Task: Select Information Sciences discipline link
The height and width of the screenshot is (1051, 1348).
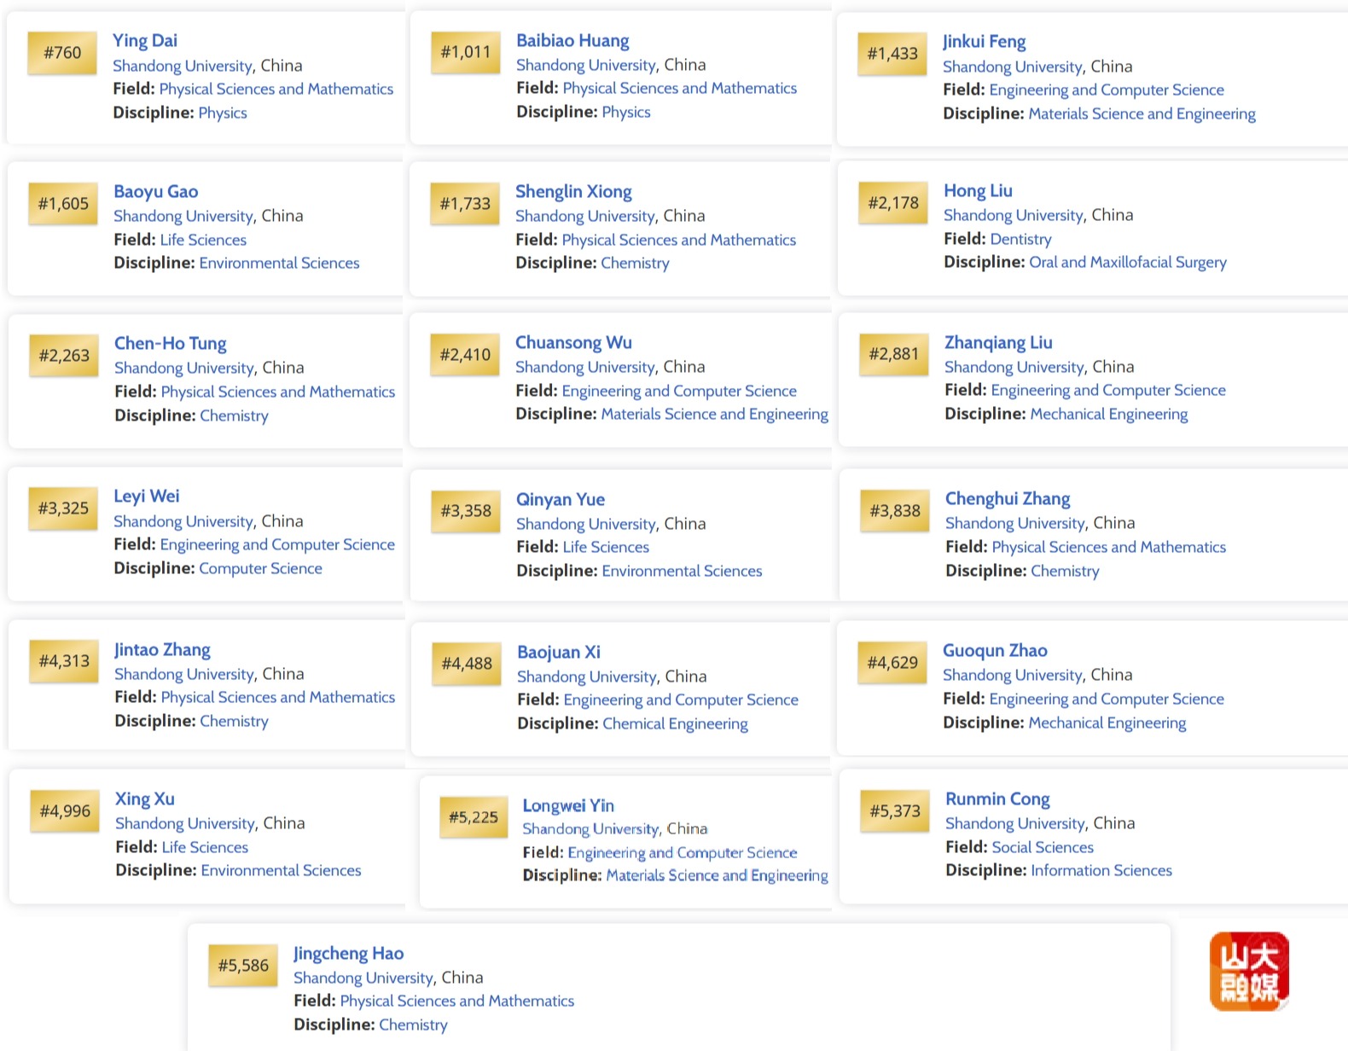Action: (1101, 870)
